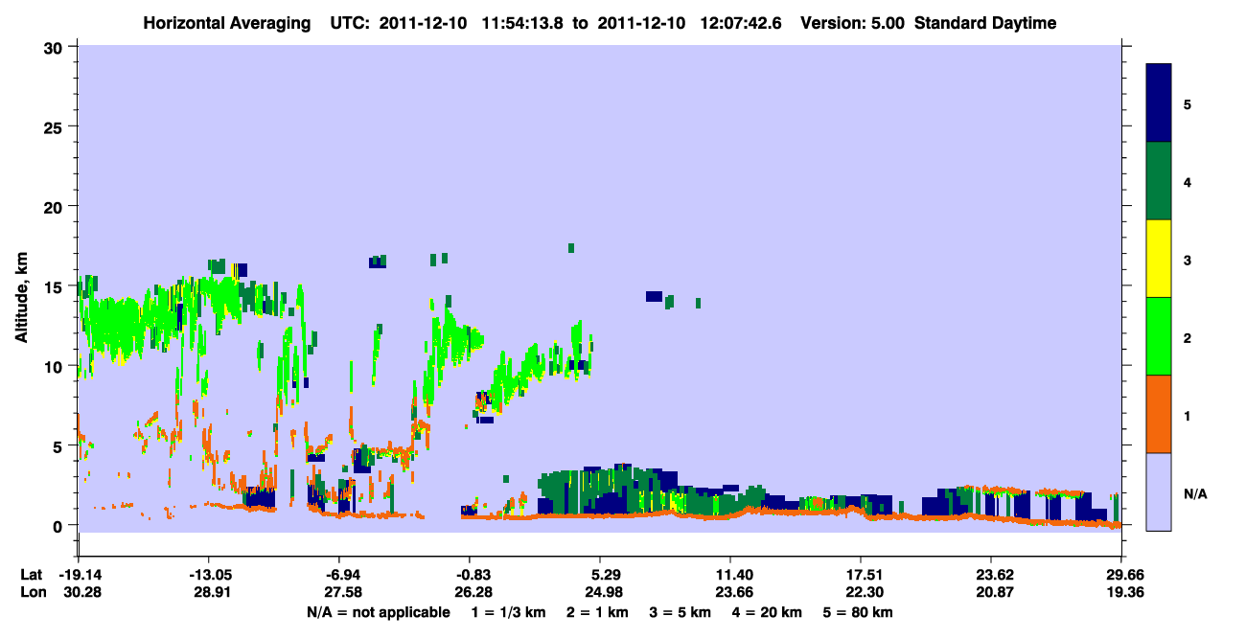Click the '5 = 80 km' legend text
This screenshot has height=639, width=1246.
(x=858, y=612)
